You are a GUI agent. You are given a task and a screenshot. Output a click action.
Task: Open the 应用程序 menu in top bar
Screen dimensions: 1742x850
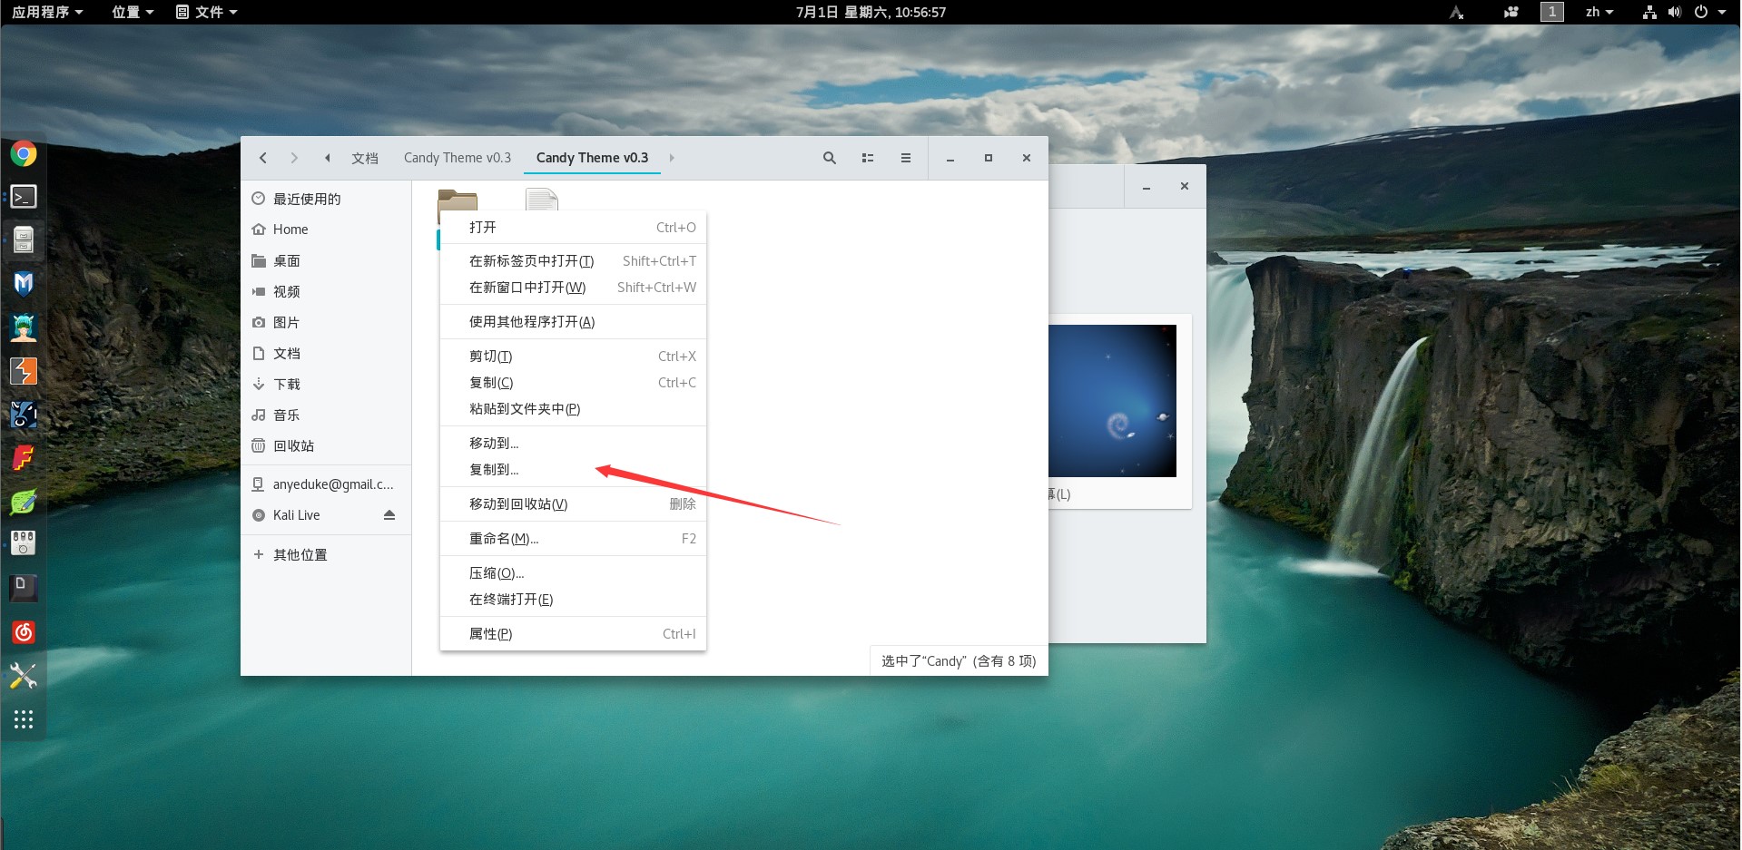[x=47, y=12]
